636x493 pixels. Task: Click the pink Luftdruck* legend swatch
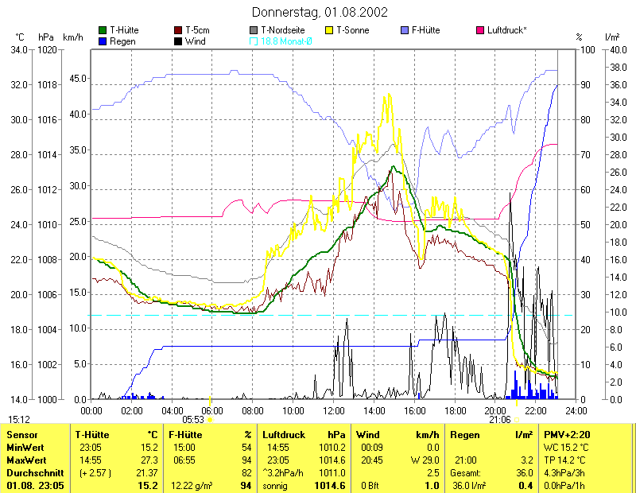[x=480, y=30]
